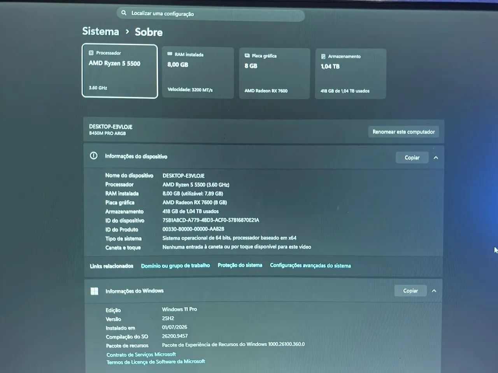
Task: Click the AMD Radeon RX 7600 card subtitle
Action: coord(266,91)
